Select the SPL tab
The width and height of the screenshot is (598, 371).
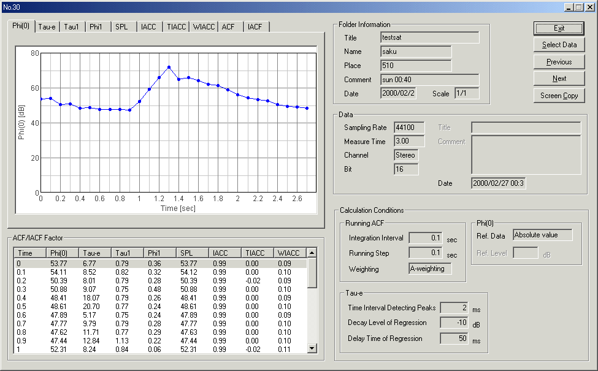[x=122, y=27]
